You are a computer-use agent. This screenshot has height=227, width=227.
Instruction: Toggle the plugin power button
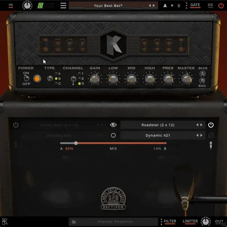coord(221,6)
